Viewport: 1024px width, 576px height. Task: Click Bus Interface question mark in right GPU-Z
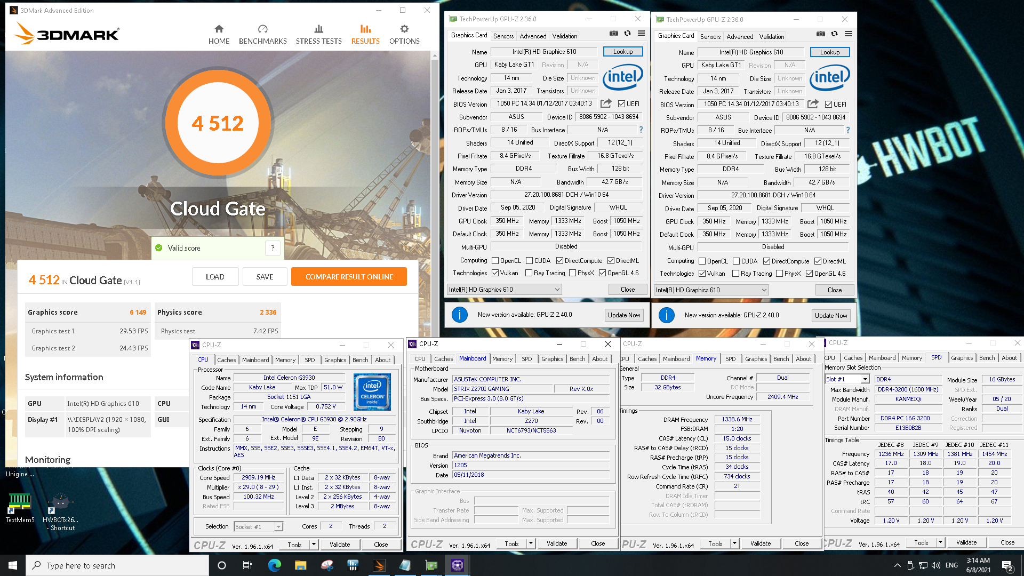(x=848, y=130)
